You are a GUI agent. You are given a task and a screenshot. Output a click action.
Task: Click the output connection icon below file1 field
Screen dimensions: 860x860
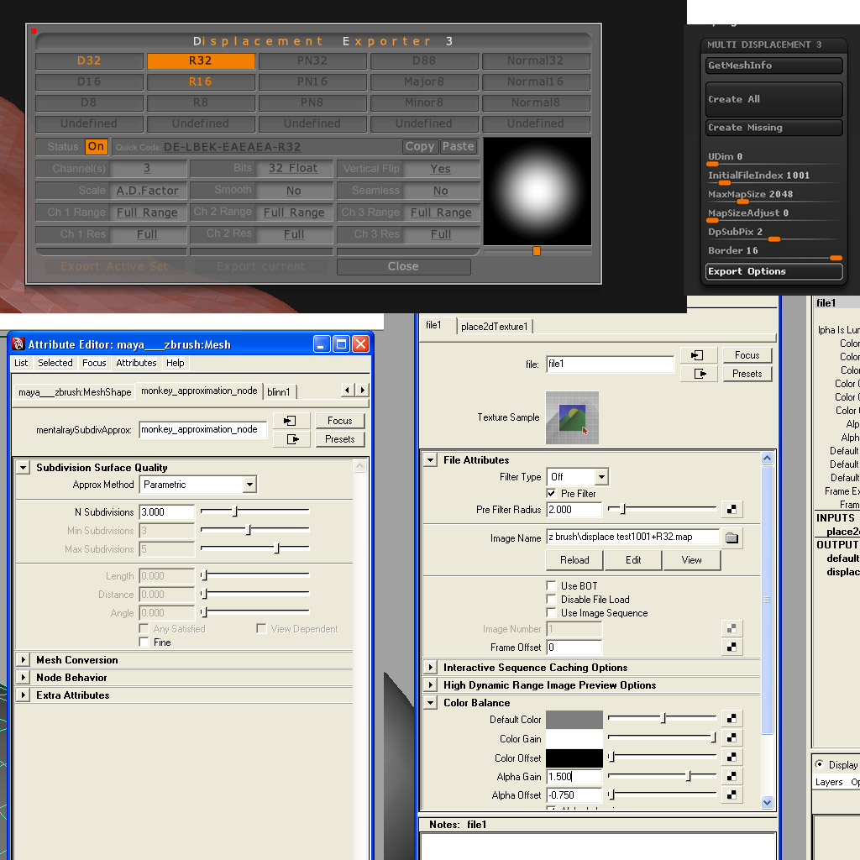click(700, 375)
